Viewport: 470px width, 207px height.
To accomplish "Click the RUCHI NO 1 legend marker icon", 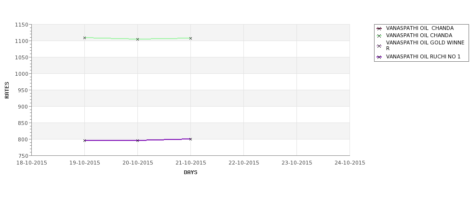I will [x=379, y=57].
